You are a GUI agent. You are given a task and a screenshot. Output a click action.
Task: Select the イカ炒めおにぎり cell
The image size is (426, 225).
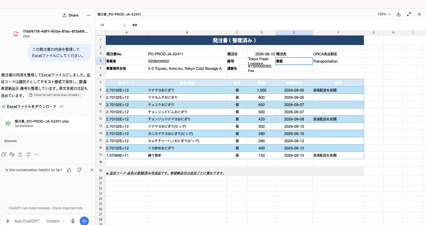pos(187,148)
